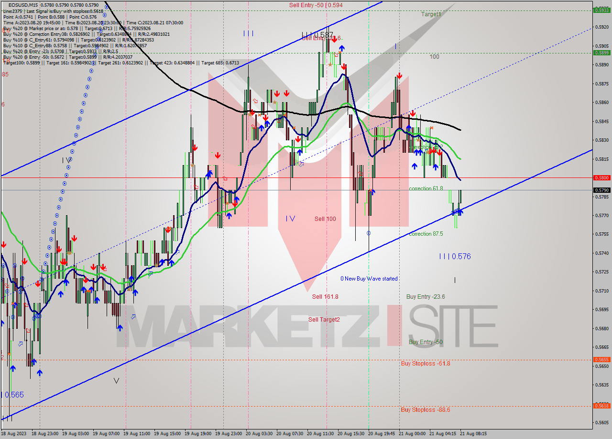Image resolution: width=612 pixels, height=439 pixels.
Task: Click the 'Buy Entry -50' label
Action: pos(426,342)
